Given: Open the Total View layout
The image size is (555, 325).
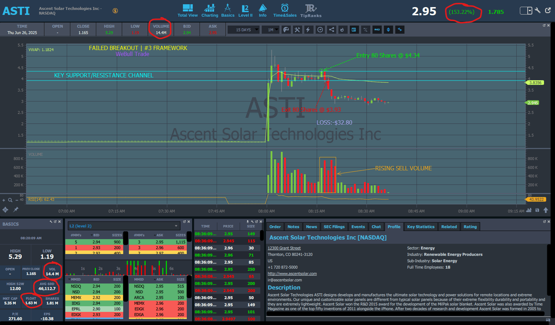Looking at the screenshot, I should click(187, 11).
